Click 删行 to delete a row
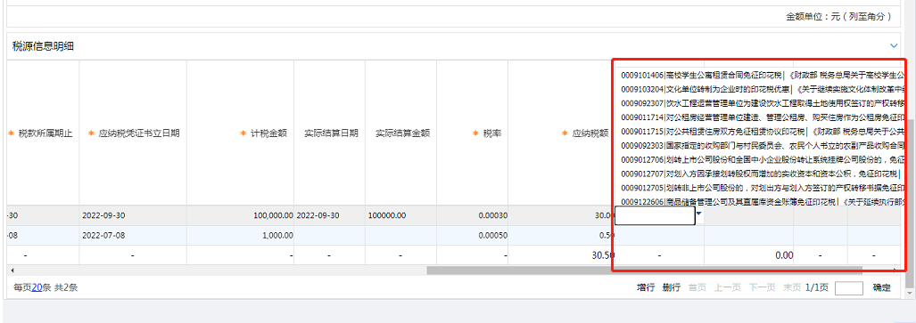916x323 pixels. pyautogui.click(x=672, y=287)
